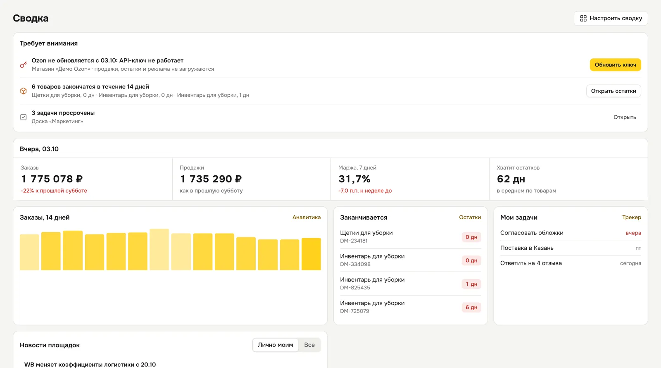Open task Поставка в Казань
This screenshot has height=368, width=661.
571,248
